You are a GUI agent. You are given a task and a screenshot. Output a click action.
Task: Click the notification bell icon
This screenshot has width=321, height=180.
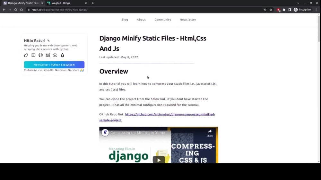click(x=63, y=55)
